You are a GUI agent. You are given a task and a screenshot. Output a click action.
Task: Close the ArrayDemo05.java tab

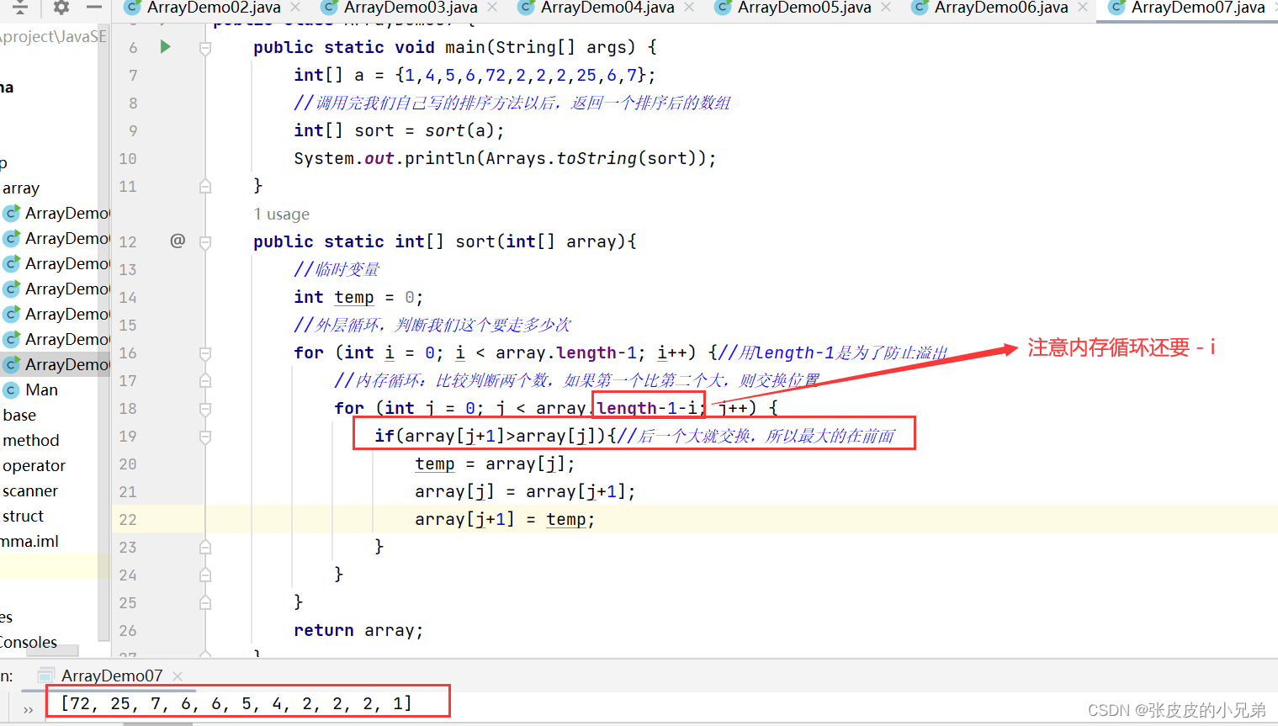click(x=886, y=8)
